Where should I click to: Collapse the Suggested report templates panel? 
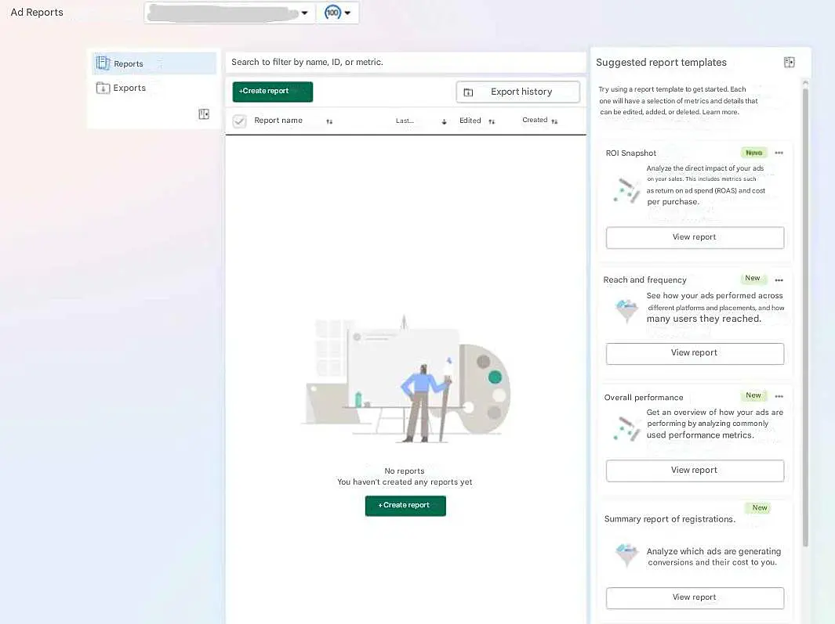[790, 62]
